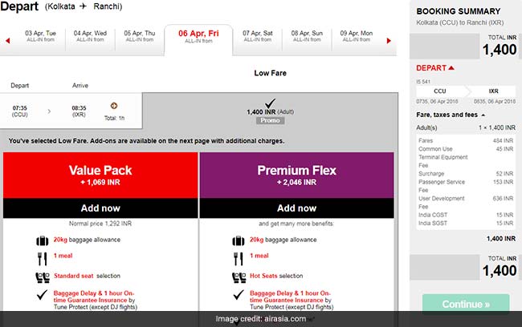Image resolution: width=522 pixels, height=327 pixels.
Task: Click the previous dates left arrow
Action: (8, 37)
